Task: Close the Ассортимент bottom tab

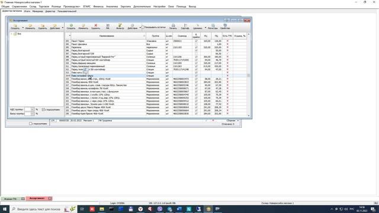Action: coord(50,199)
